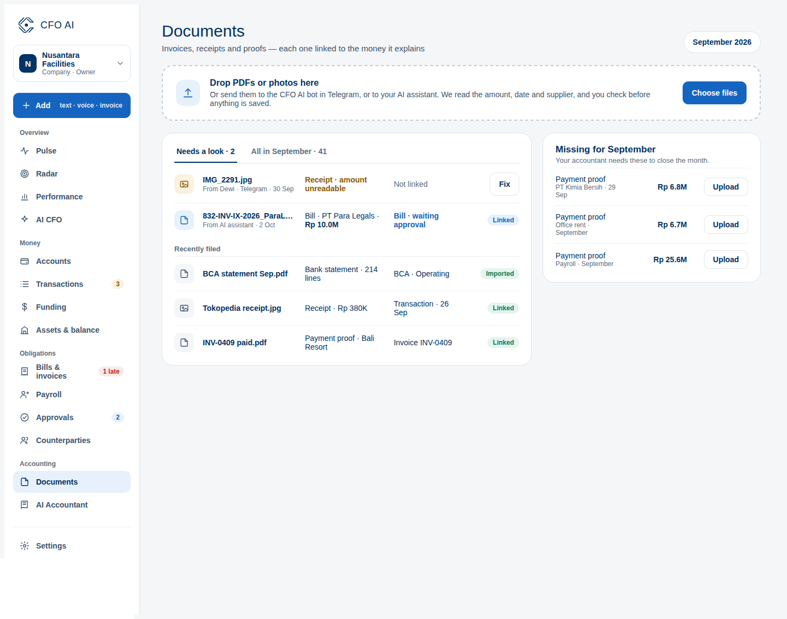Screen dimensions: 787x619
Task: Switch to All in September tab
Action: [x=289, y=151]
